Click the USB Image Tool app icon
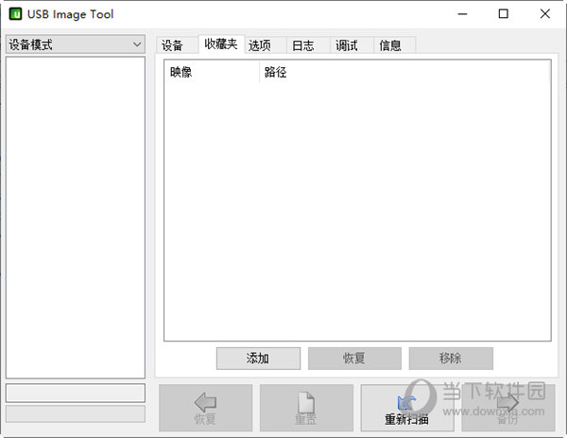This screenshot has width=567, height=438. pos(15,14)
